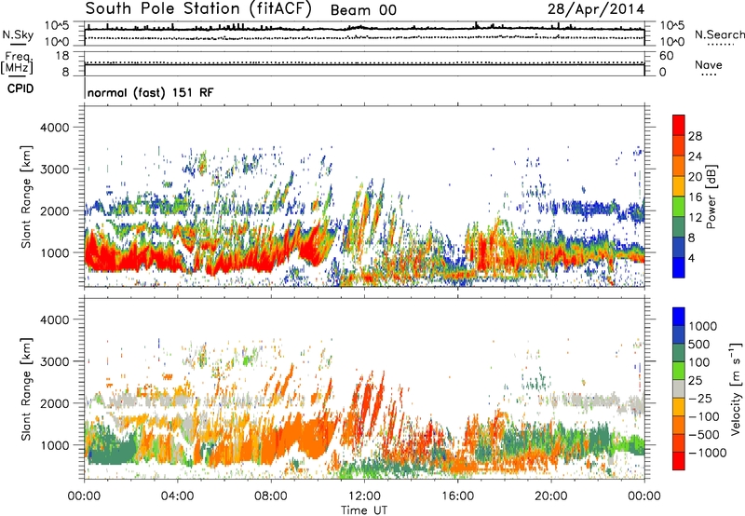Click the "Slant Range [km]" label of velocity panel
The width and height of the screenshot is (745, 516).
(x=26, y=388)
